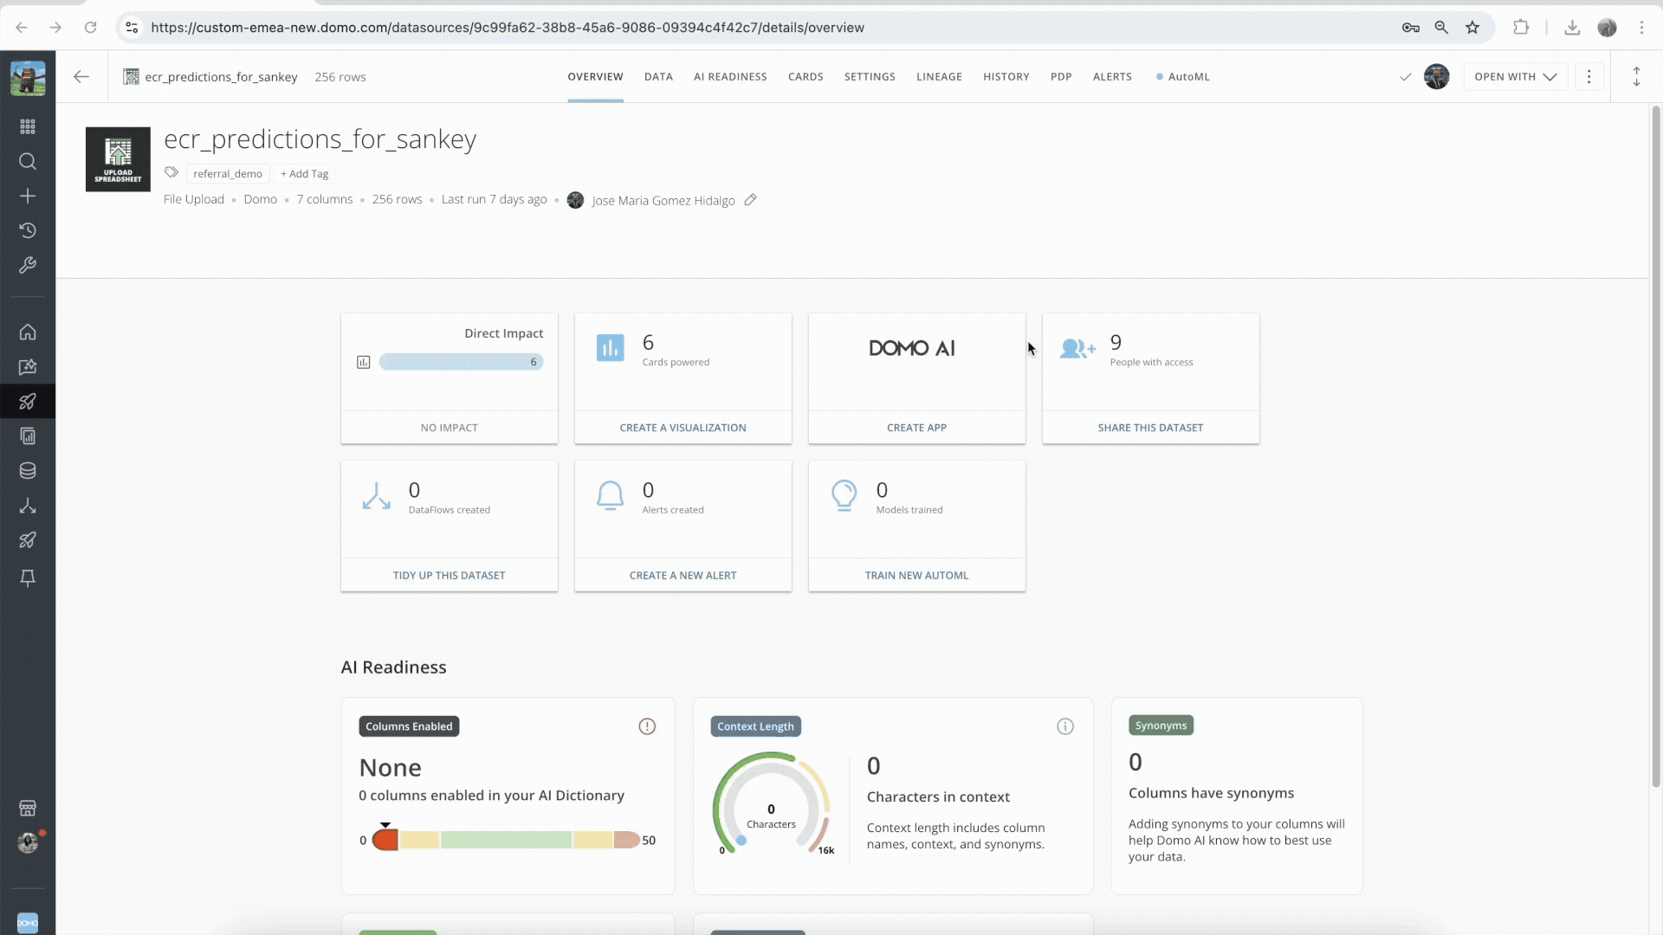The width and height of the screenshot is (1663, 935).
Task: Open the LINEAGE tab
Action: click(x=939, y=77)
